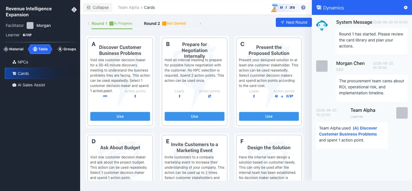The width and height of the screenshot is (412, 191).
Task: Click the diamond info icon beside project title
Action: [74, 10]
